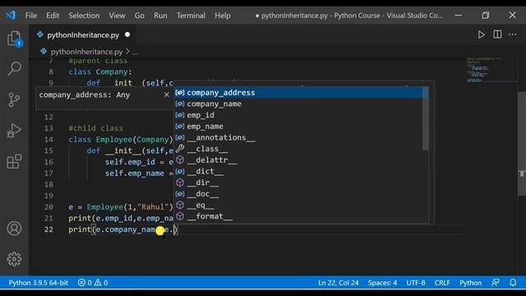Select company_name suggestion
Image resolution: width=526 pixels, height=296 pixels.
(298, 104)
